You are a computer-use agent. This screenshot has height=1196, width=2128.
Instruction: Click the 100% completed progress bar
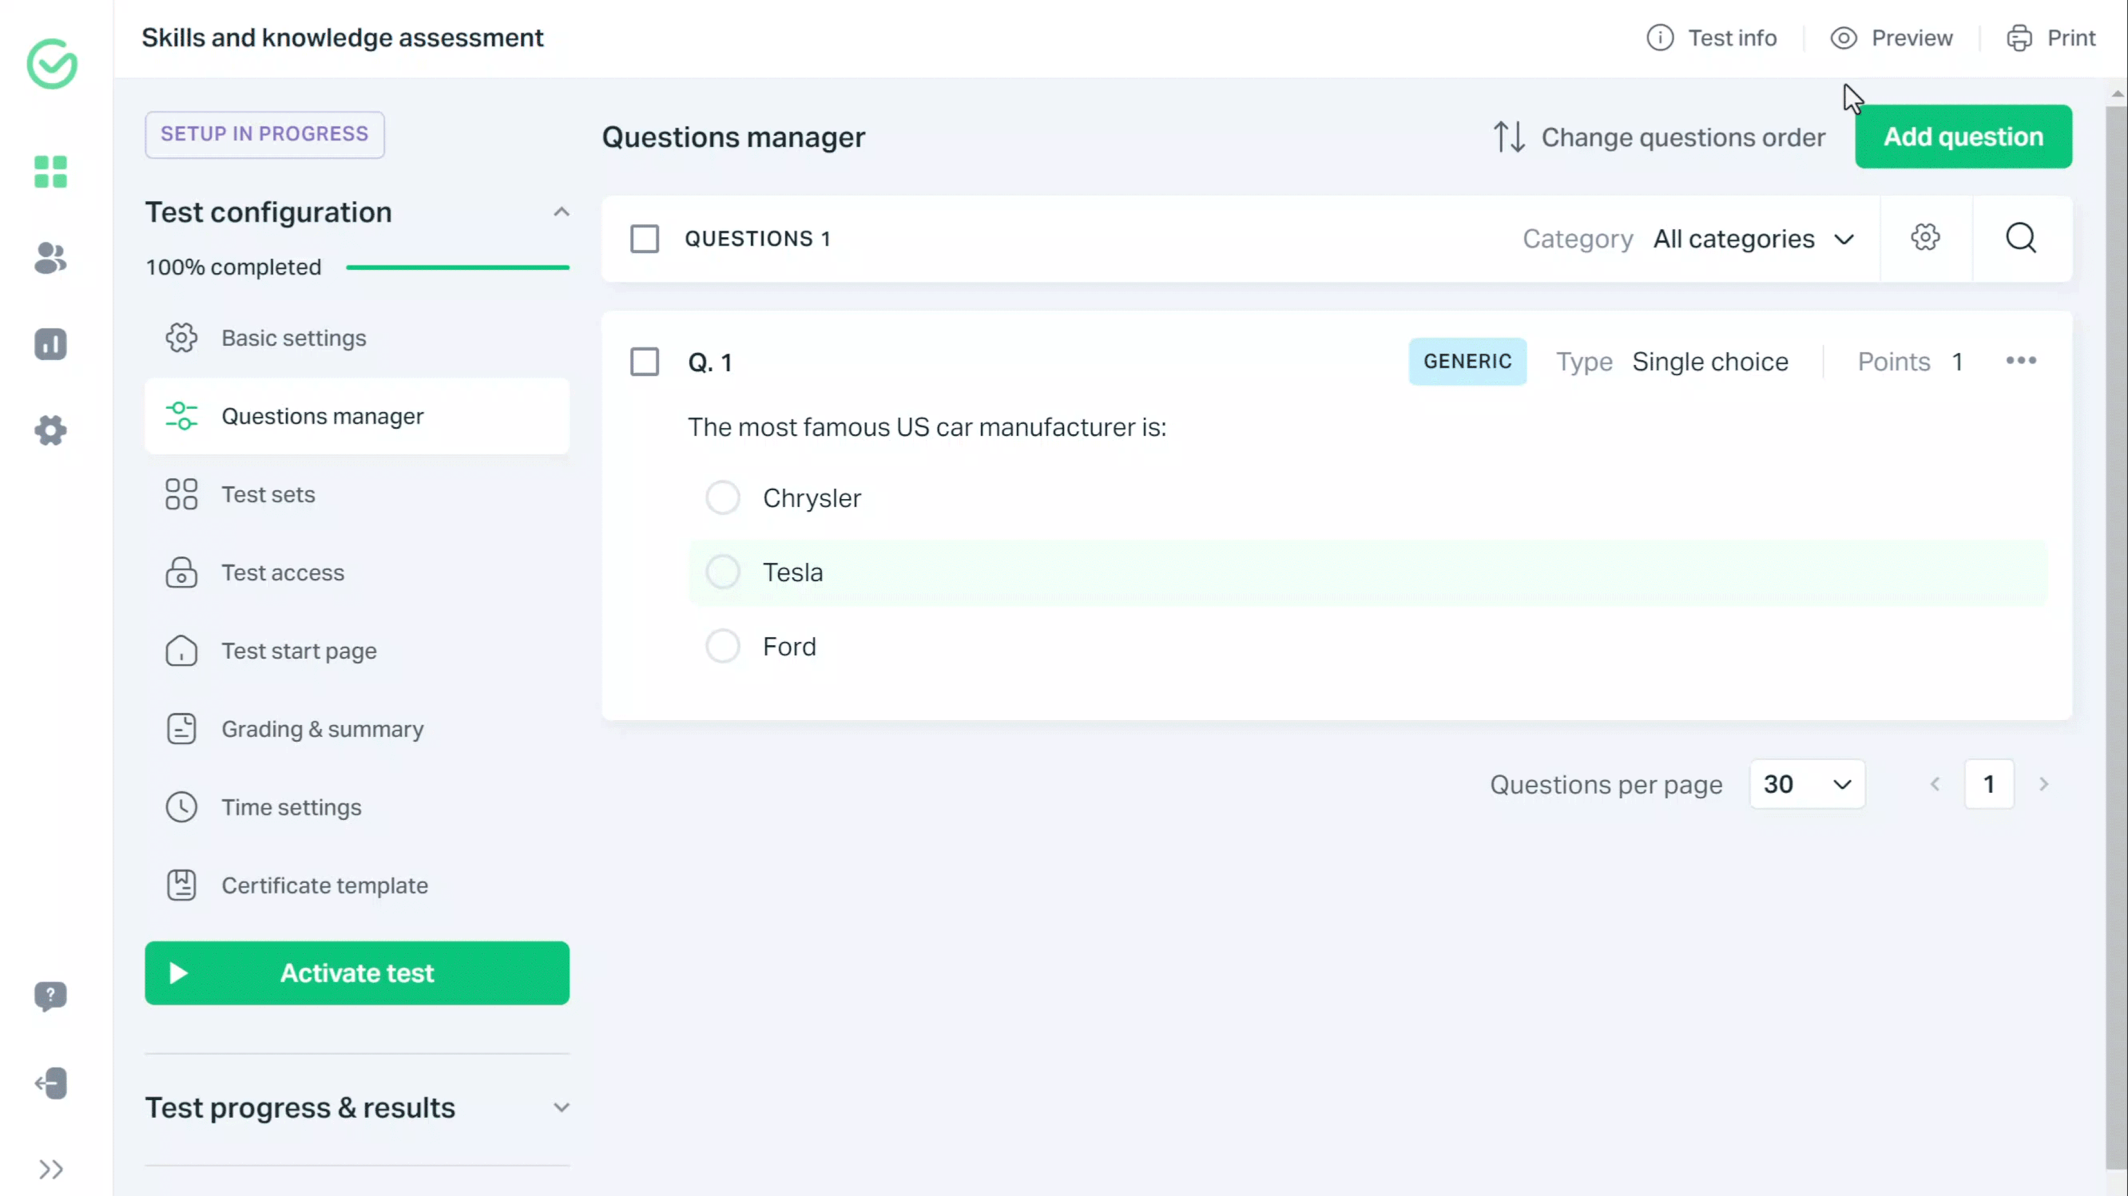coord(458,266)
